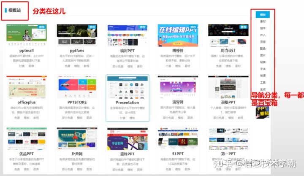Open the 背景 navigation category
304x176 pixels.
point(263,62)
